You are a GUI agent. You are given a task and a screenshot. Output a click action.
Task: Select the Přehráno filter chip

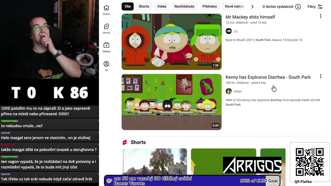[x=210, y=6]
